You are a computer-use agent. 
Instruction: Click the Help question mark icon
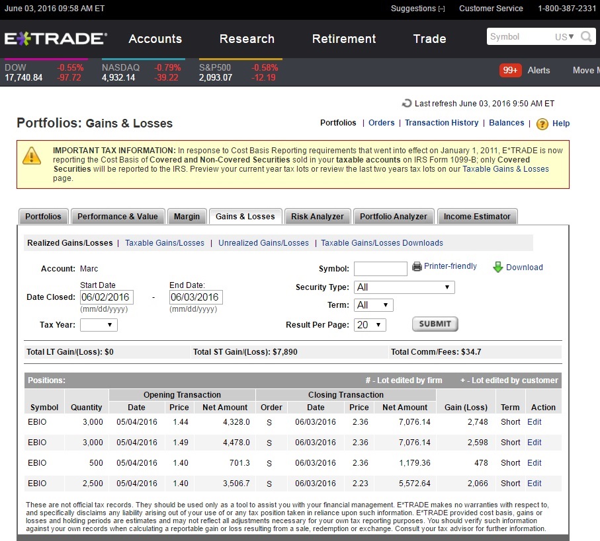pyautogui.click(x=542, y=124)
